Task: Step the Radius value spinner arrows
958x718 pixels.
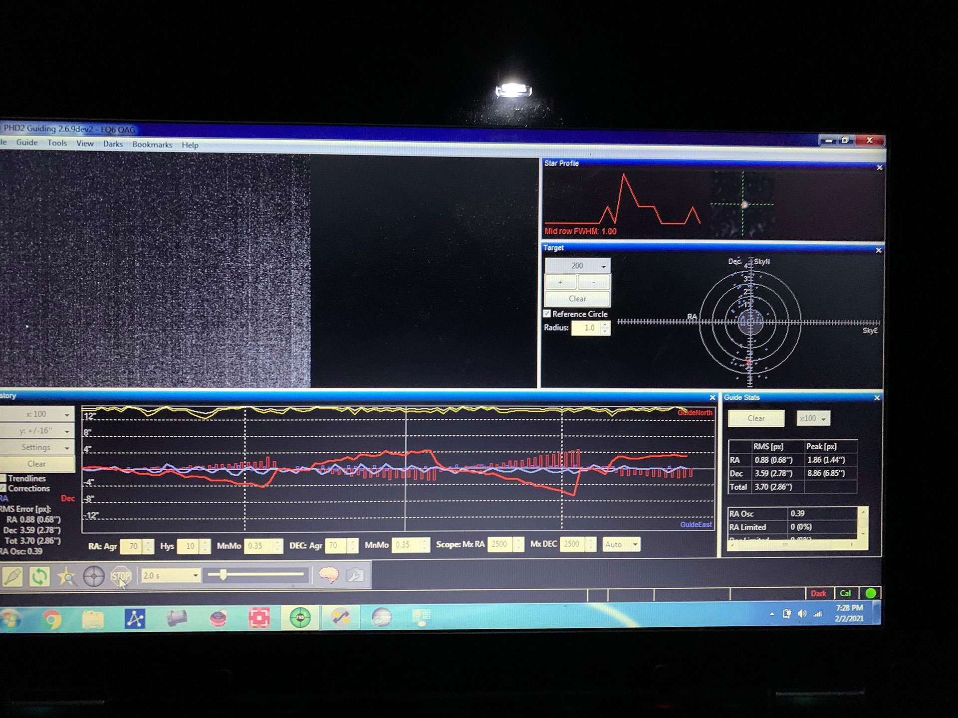Action: point(605,328)
